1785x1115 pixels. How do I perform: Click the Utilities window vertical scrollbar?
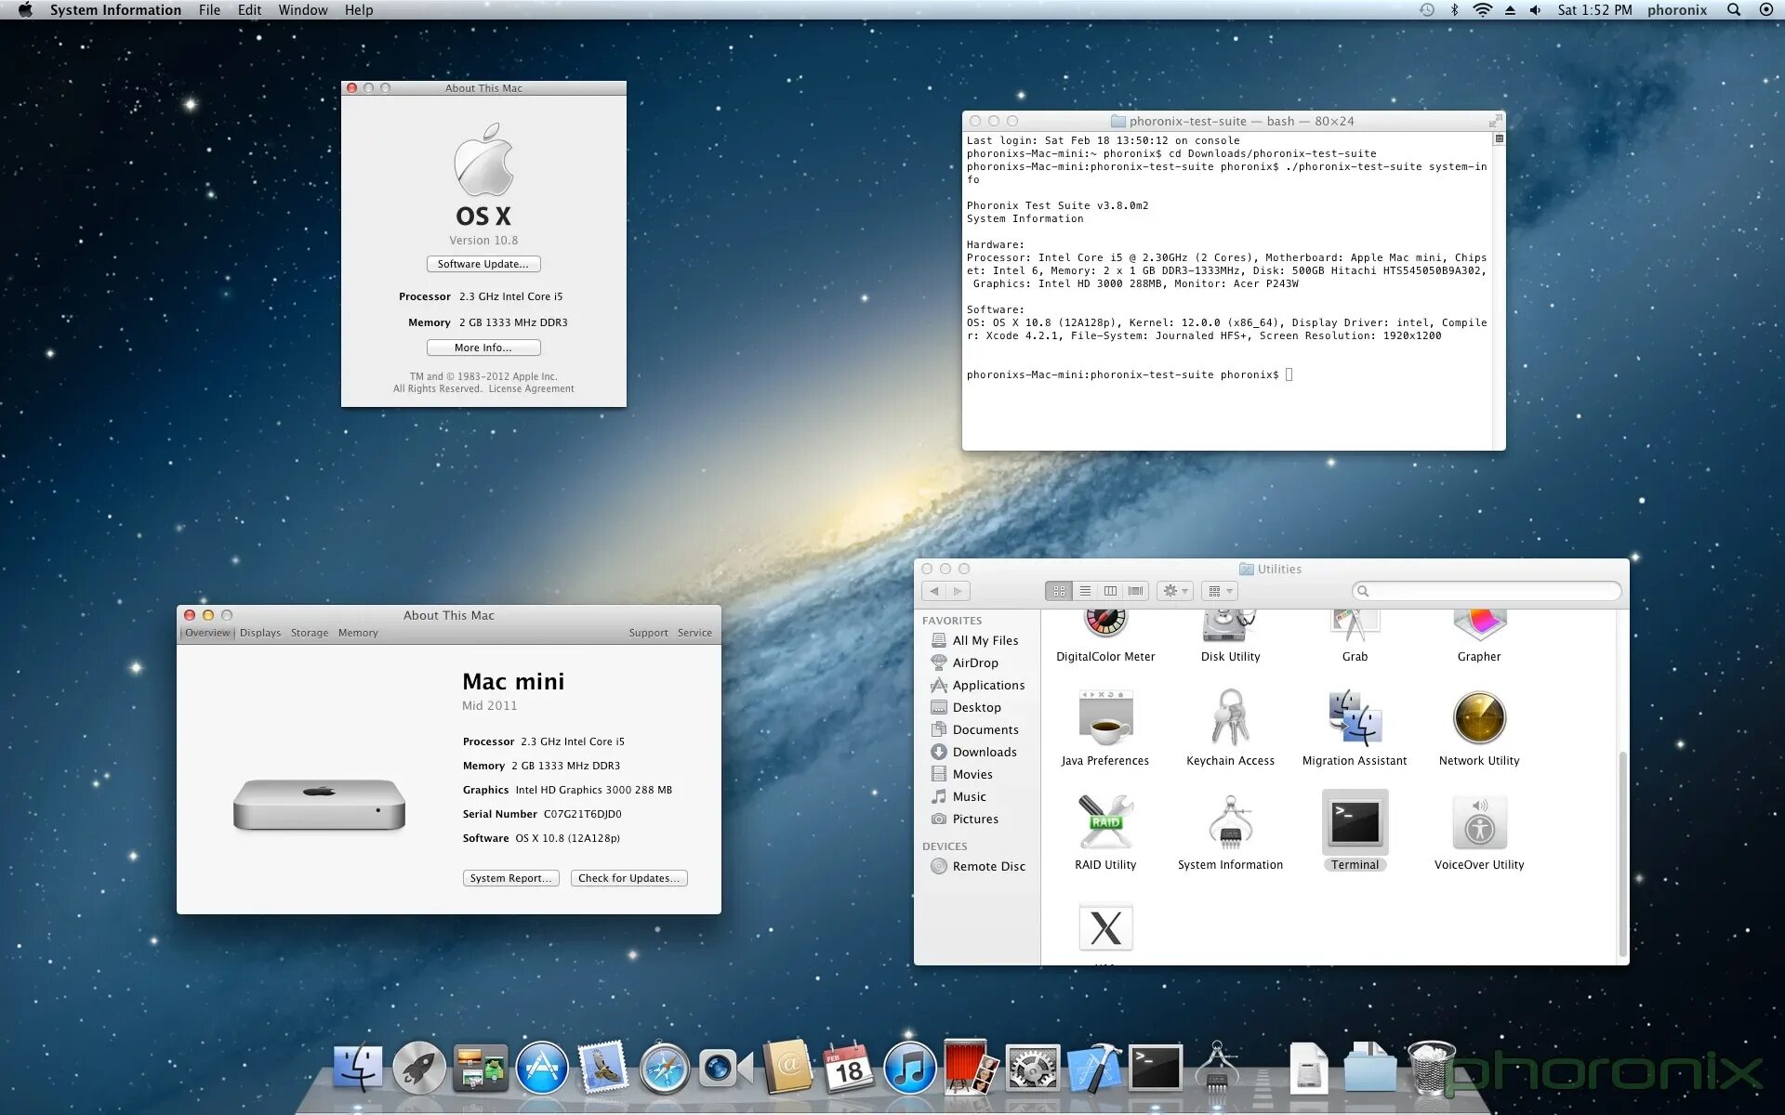pos(1623,853)
